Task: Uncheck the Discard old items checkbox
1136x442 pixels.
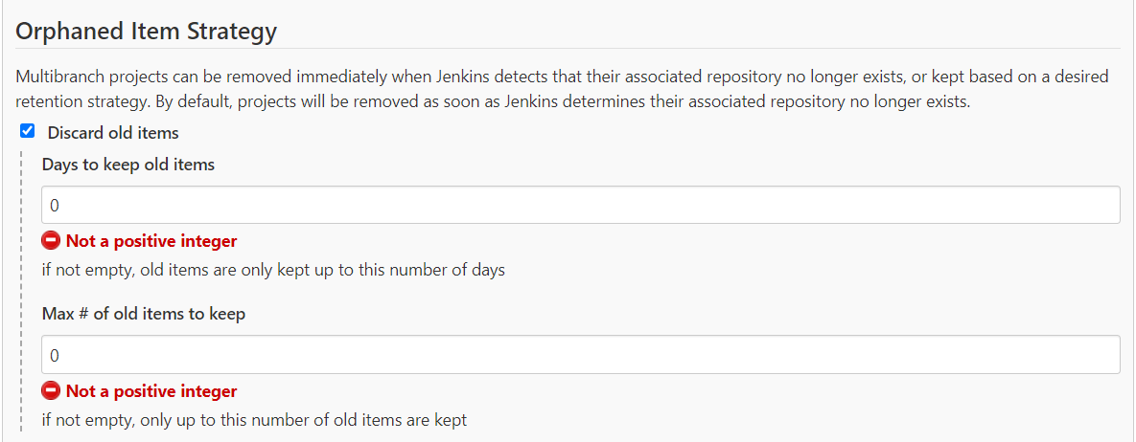Action: (28, 132)
